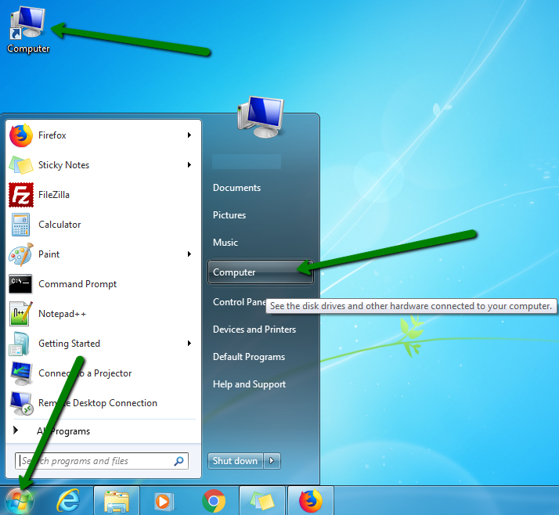The width and height of the screenshot is (559, 515).
Task: Click the Command Prompt icon
Action: pos(20,283)
